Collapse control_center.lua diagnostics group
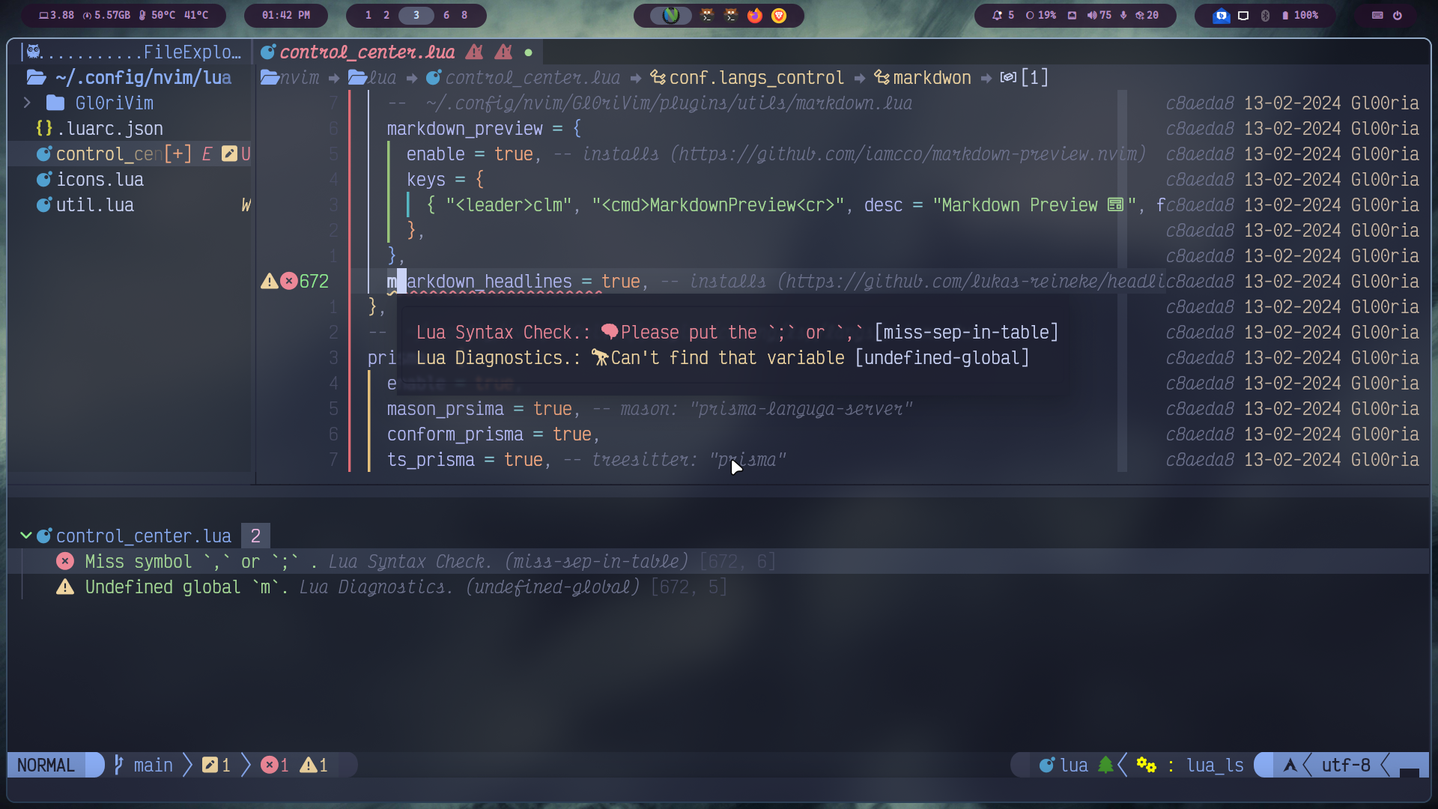This screenshot has height=809, width=1438. click(x=25, y=536)
